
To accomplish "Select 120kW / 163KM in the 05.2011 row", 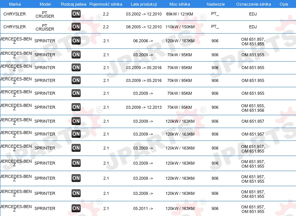I will click(x=180, y=208).
